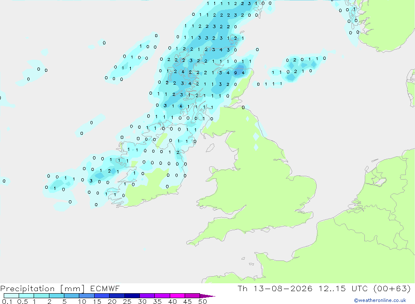
Task: Click the 35–40 mm violet legend swatch
Action: pyautogui.click(x=162, y=296)
